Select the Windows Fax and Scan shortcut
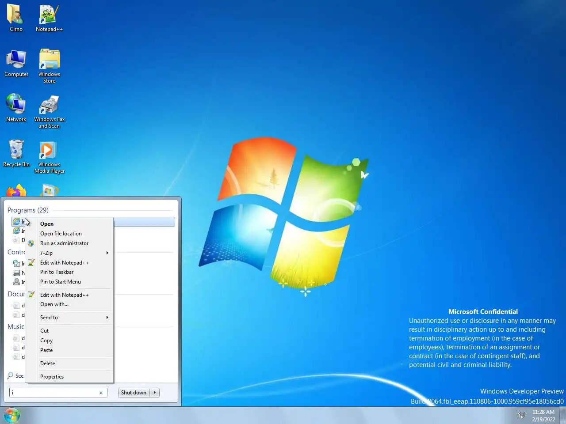The width and height of the screenshot is (566, 424). click(49, 111)
